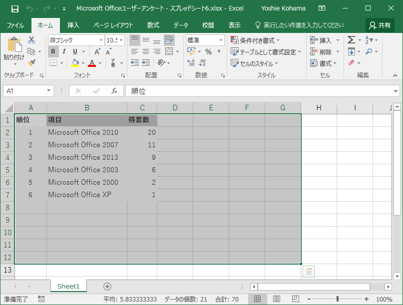Viewport: 403px width, 305px height.
Task: Apply comma style number format
Action: [x=219, y=51]
